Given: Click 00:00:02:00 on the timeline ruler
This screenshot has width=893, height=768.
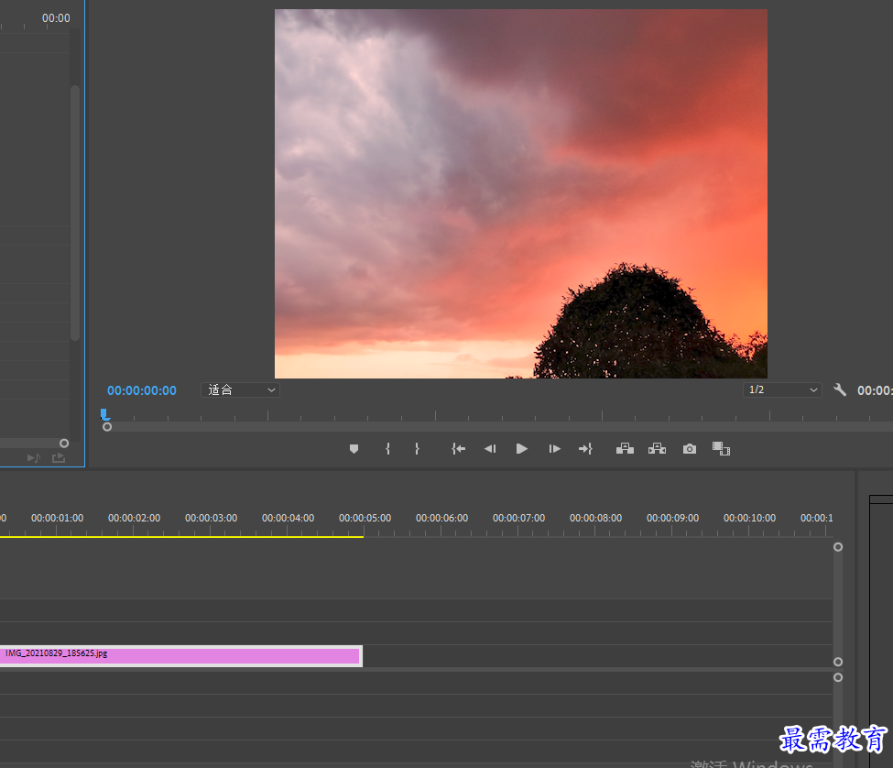Looking at the screenshot, I should 134,518.
